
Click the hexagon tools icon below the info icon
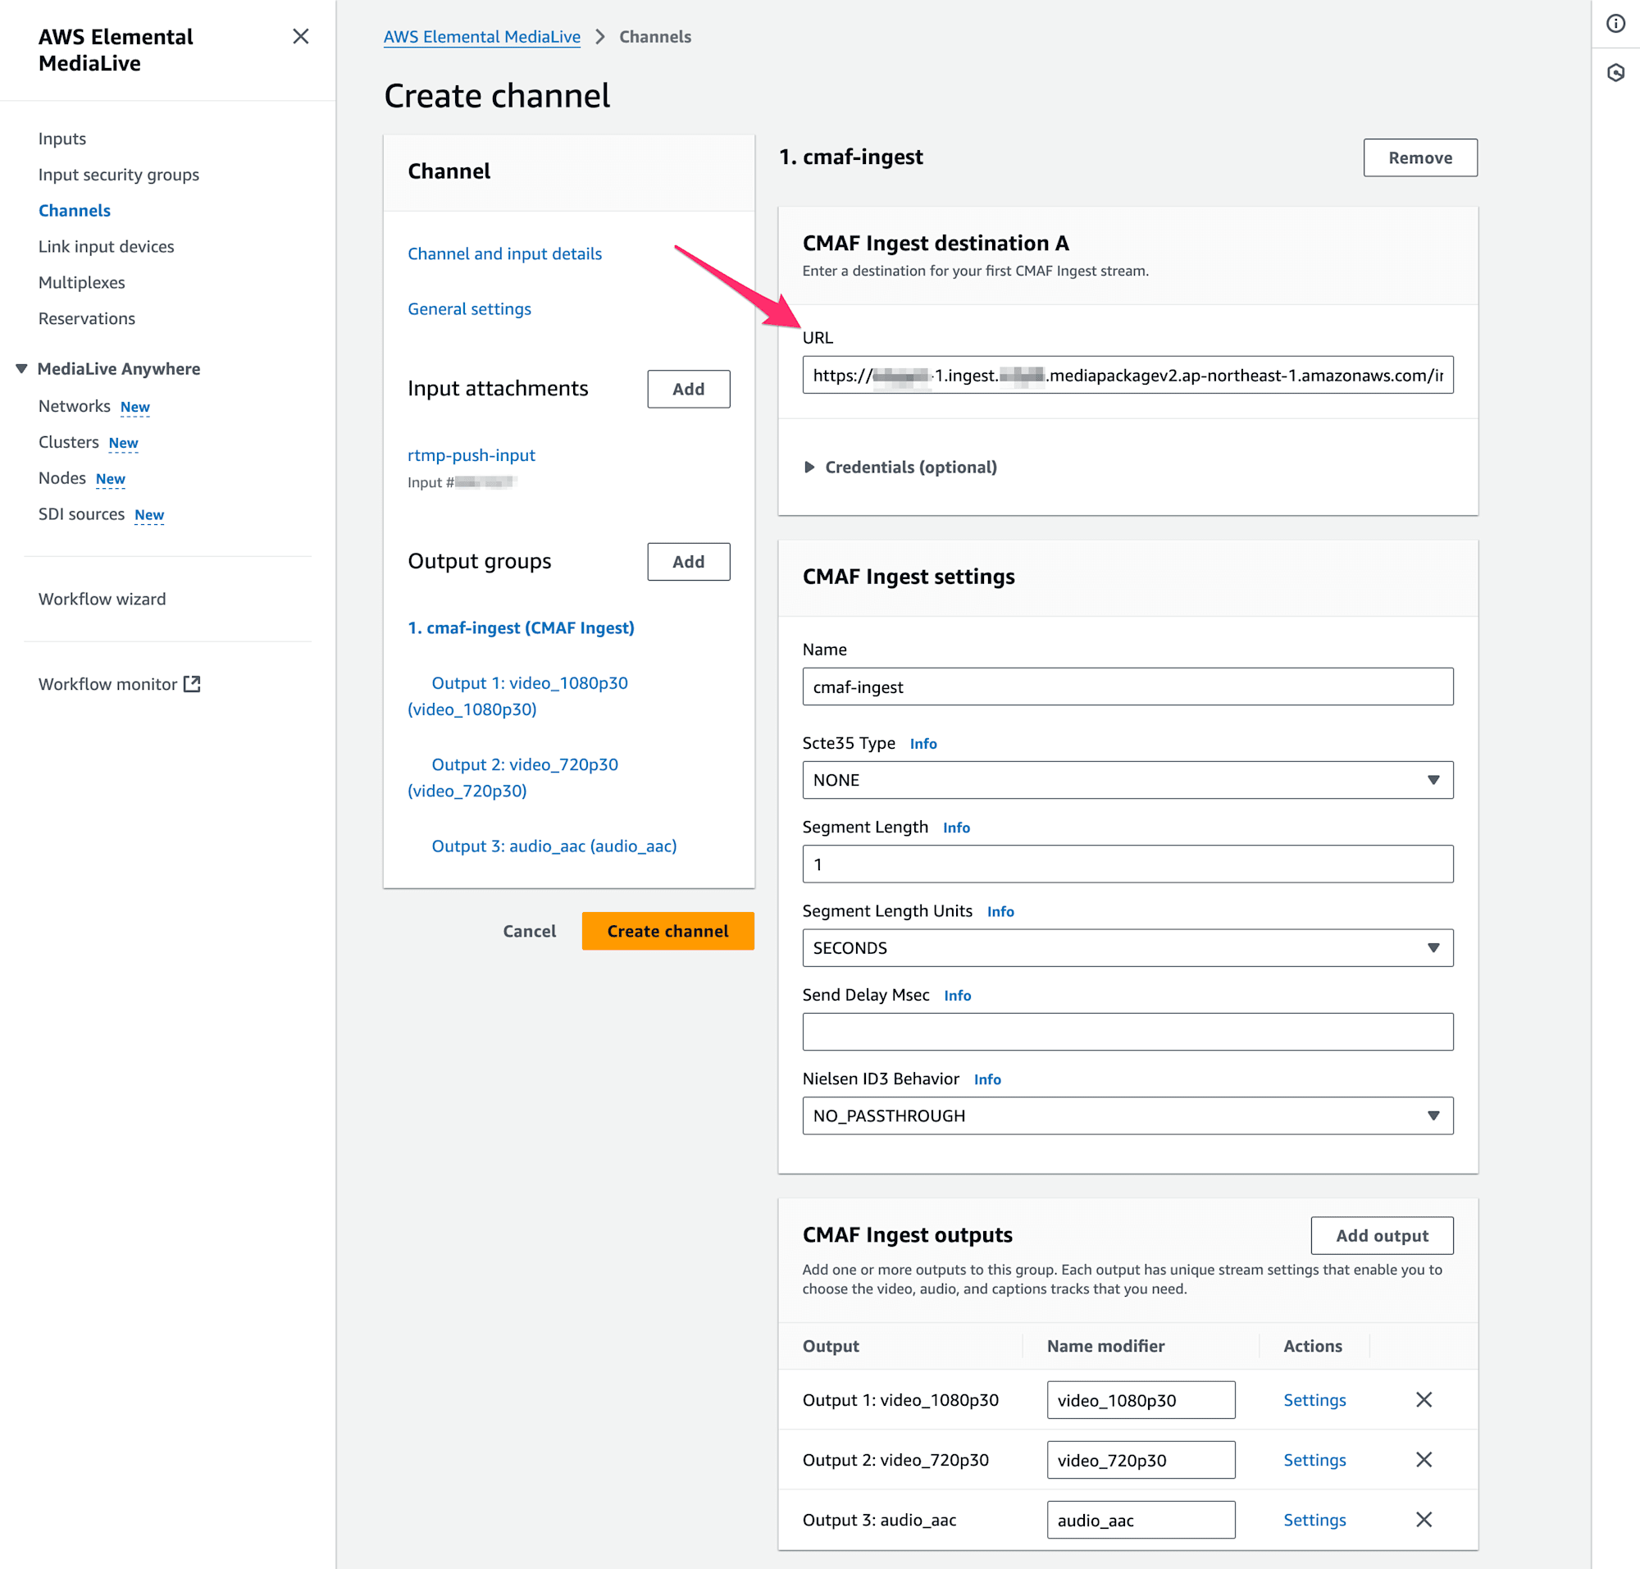[1615, 73]
